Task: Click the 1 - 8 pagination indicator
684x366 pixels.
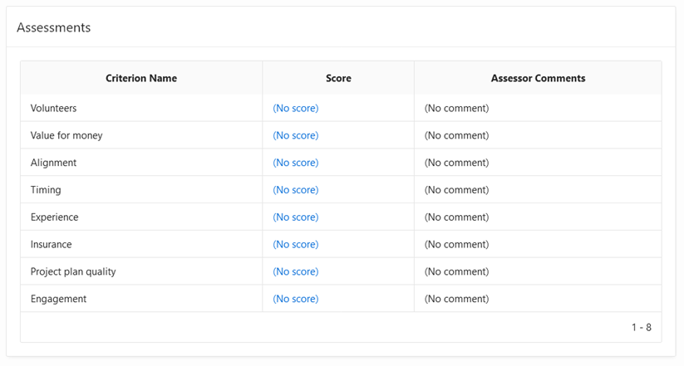Action: click(641, 327)
